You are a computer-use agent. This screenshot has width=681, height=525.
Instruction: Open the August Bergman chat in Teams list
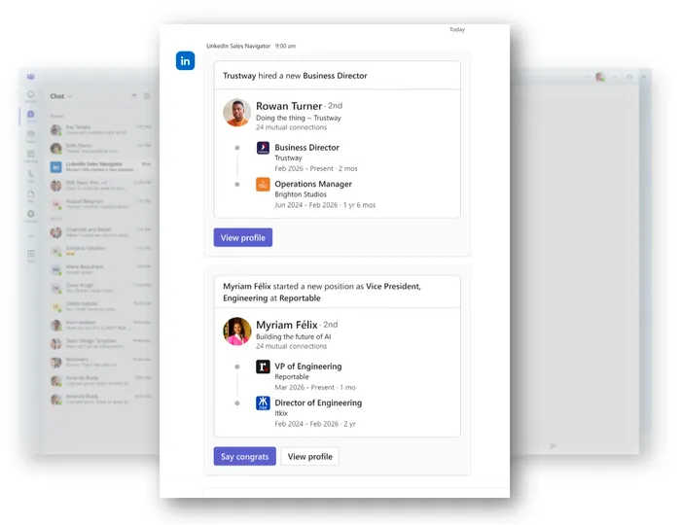[101, 203]
